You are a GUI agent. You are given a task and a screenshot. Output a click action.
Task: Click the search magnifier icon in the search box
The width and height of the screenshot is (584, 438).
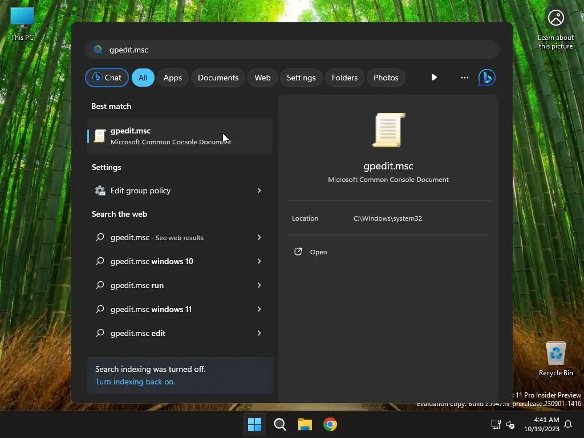click(x=98, y=50)
